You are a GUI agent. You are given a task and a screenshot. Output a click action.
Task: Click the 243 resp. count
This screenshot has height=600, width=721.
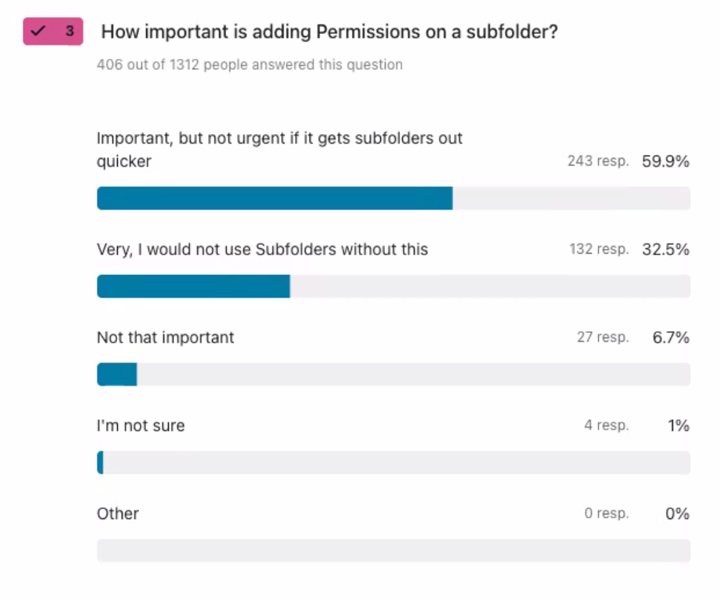tap(598, 161)
